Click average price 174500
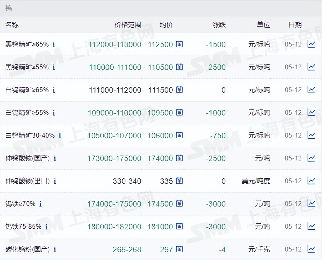This screenshot has width=322, height=260. (x=160, y=204)
